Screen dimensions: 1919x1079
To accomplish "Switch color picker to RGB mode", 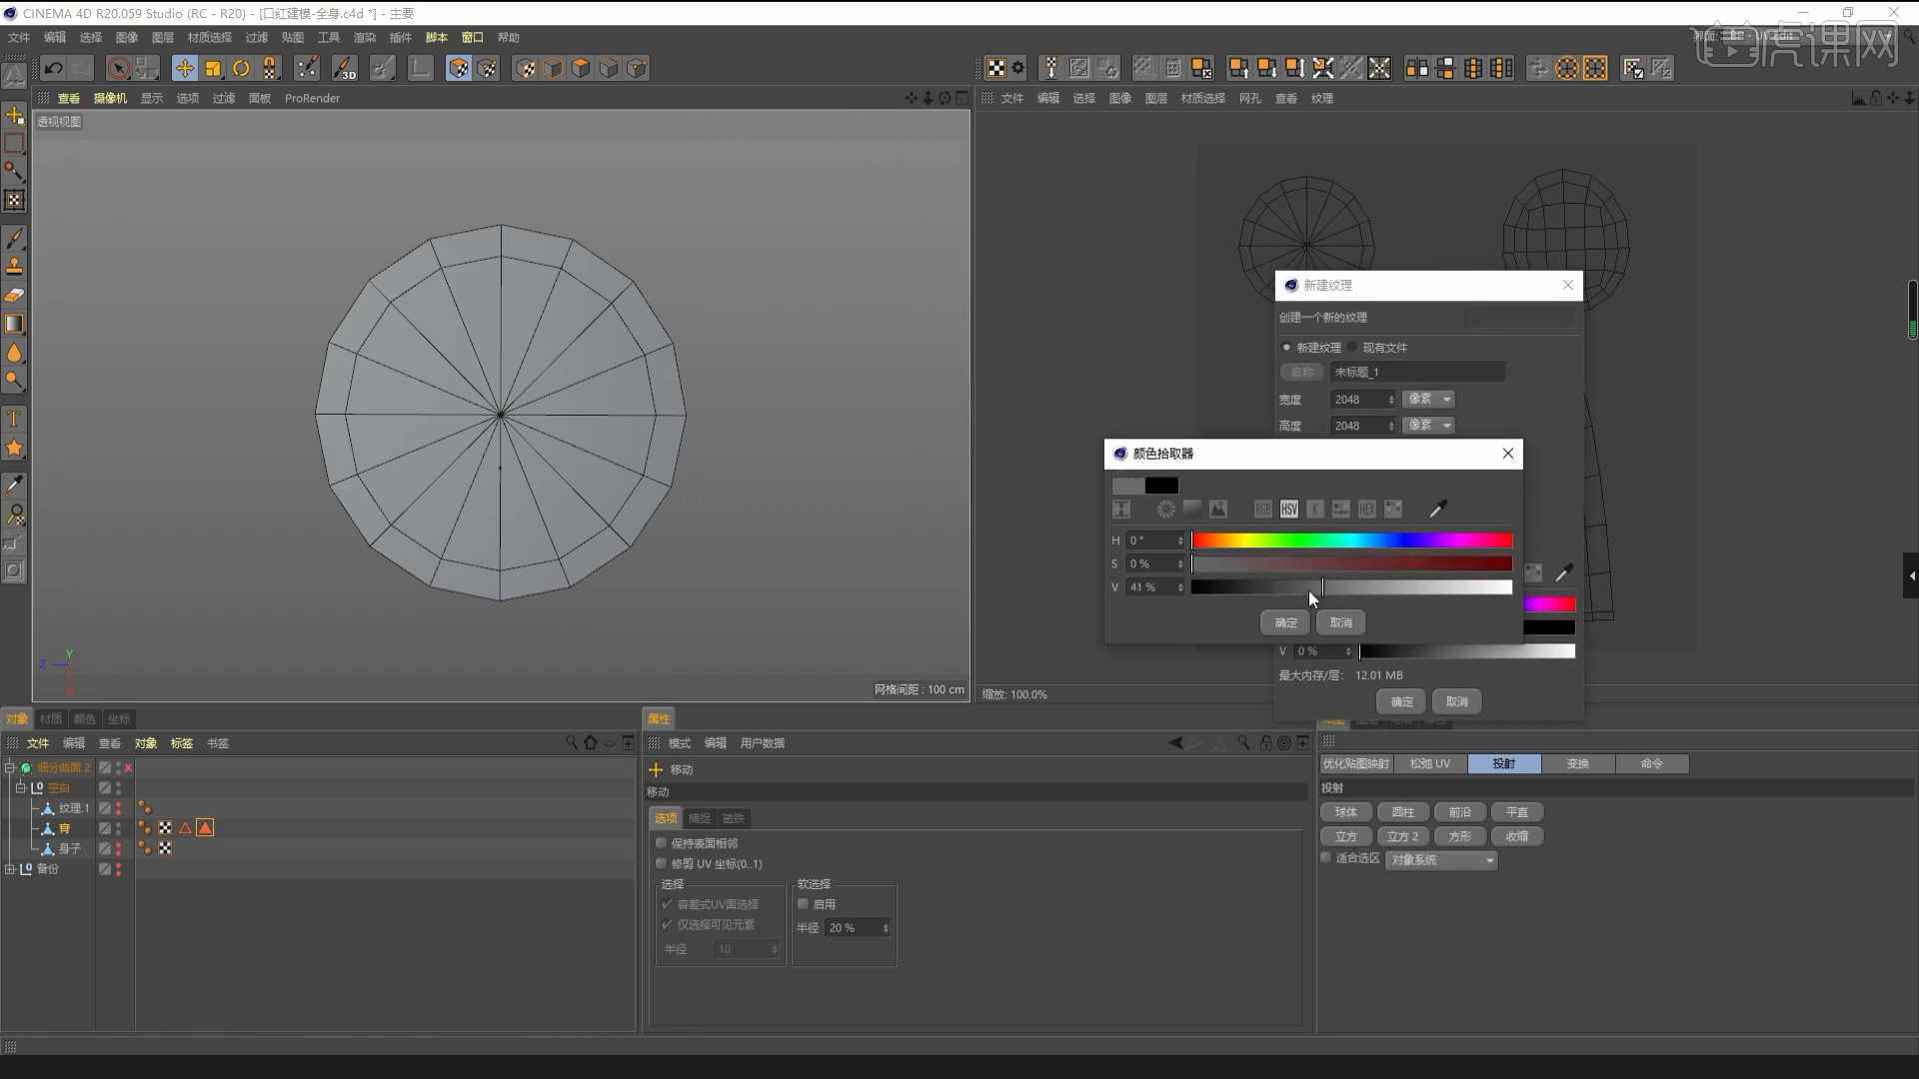I will [x=1263, y=510].
